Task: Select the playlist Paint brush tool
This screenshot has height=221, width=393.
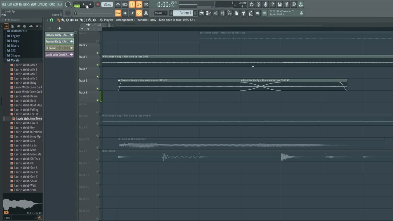Action: 63,20
